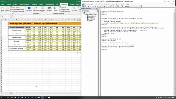Select Лист3 (Data) in project tree

91,19
